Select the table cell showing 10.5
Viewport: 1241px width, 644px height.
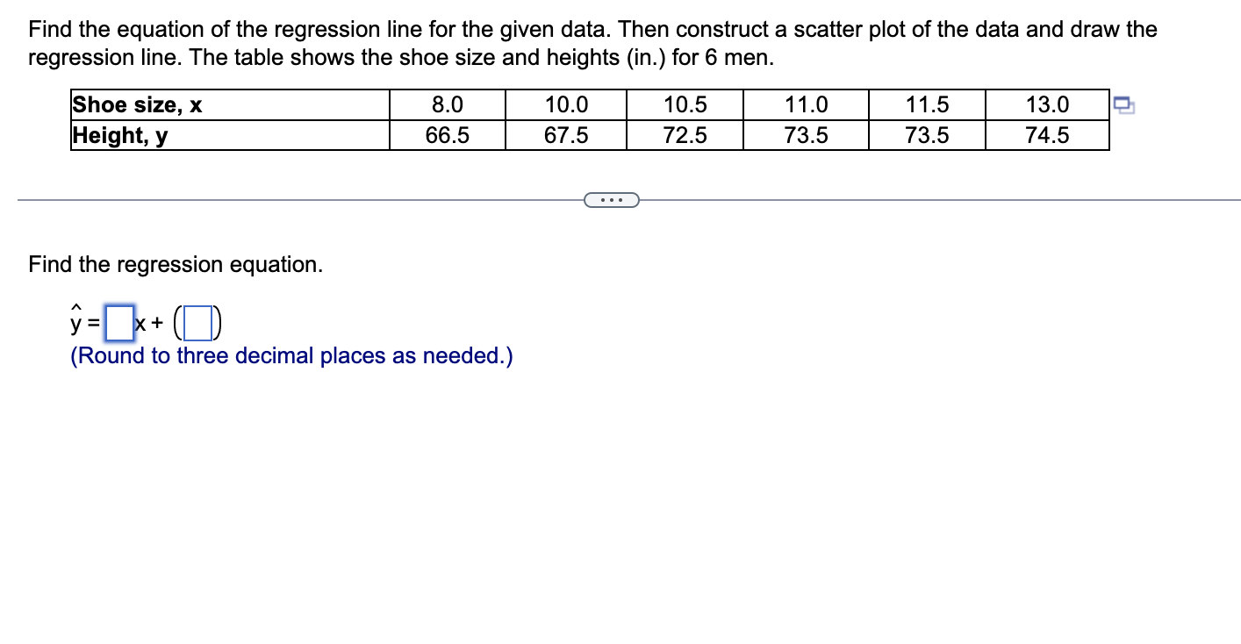click(x=685, y=104)
